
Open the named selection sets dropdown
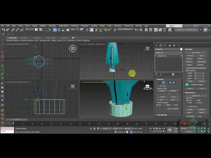pyautogui.click(x=125, y=29)
